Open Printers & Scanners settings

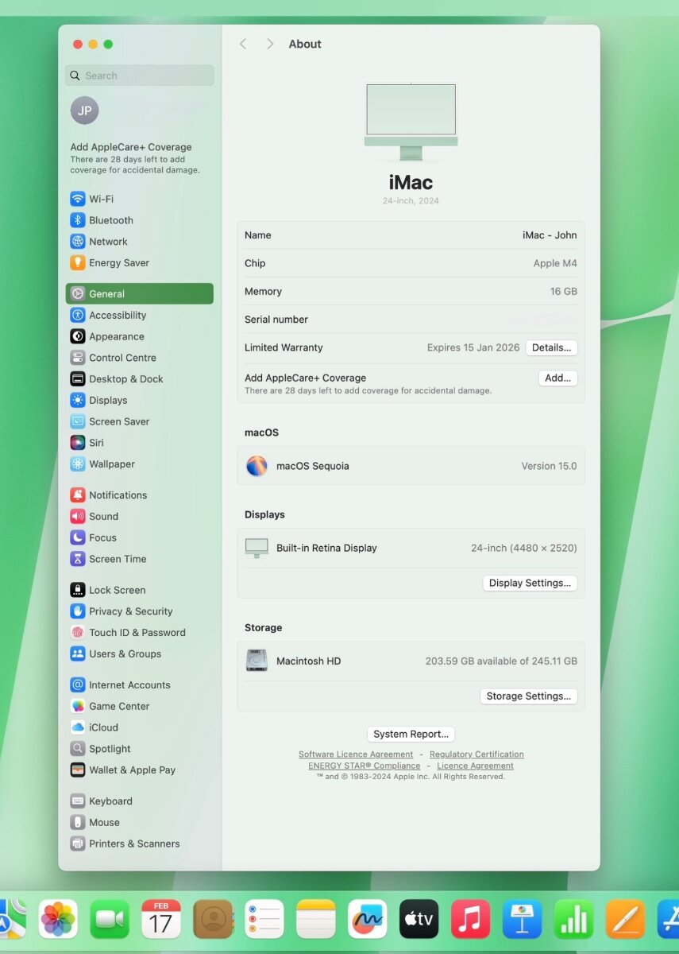pyautogui.click(x=139, y=843)
